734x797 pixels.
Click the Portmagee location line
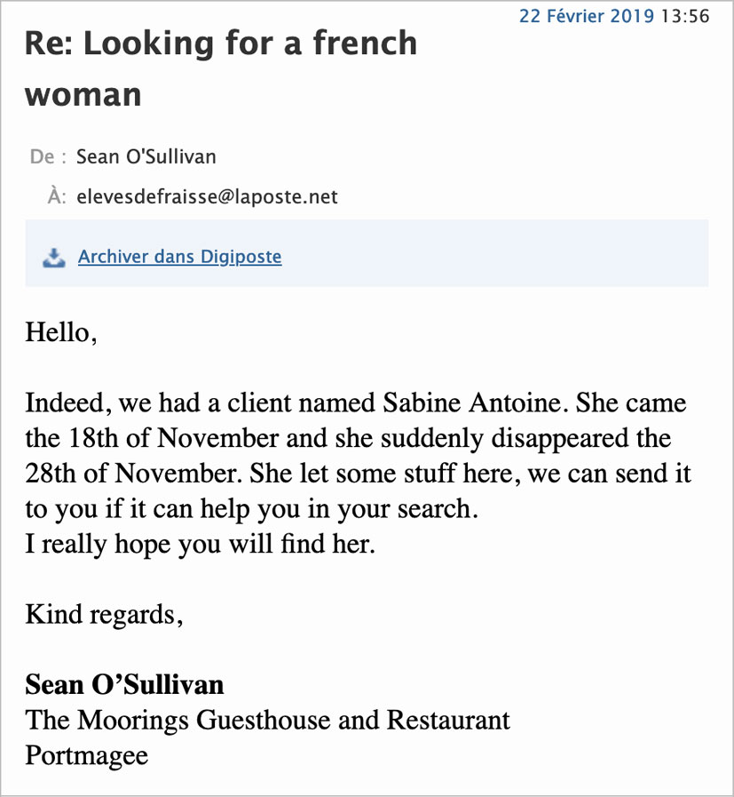(x=87, y=756)
